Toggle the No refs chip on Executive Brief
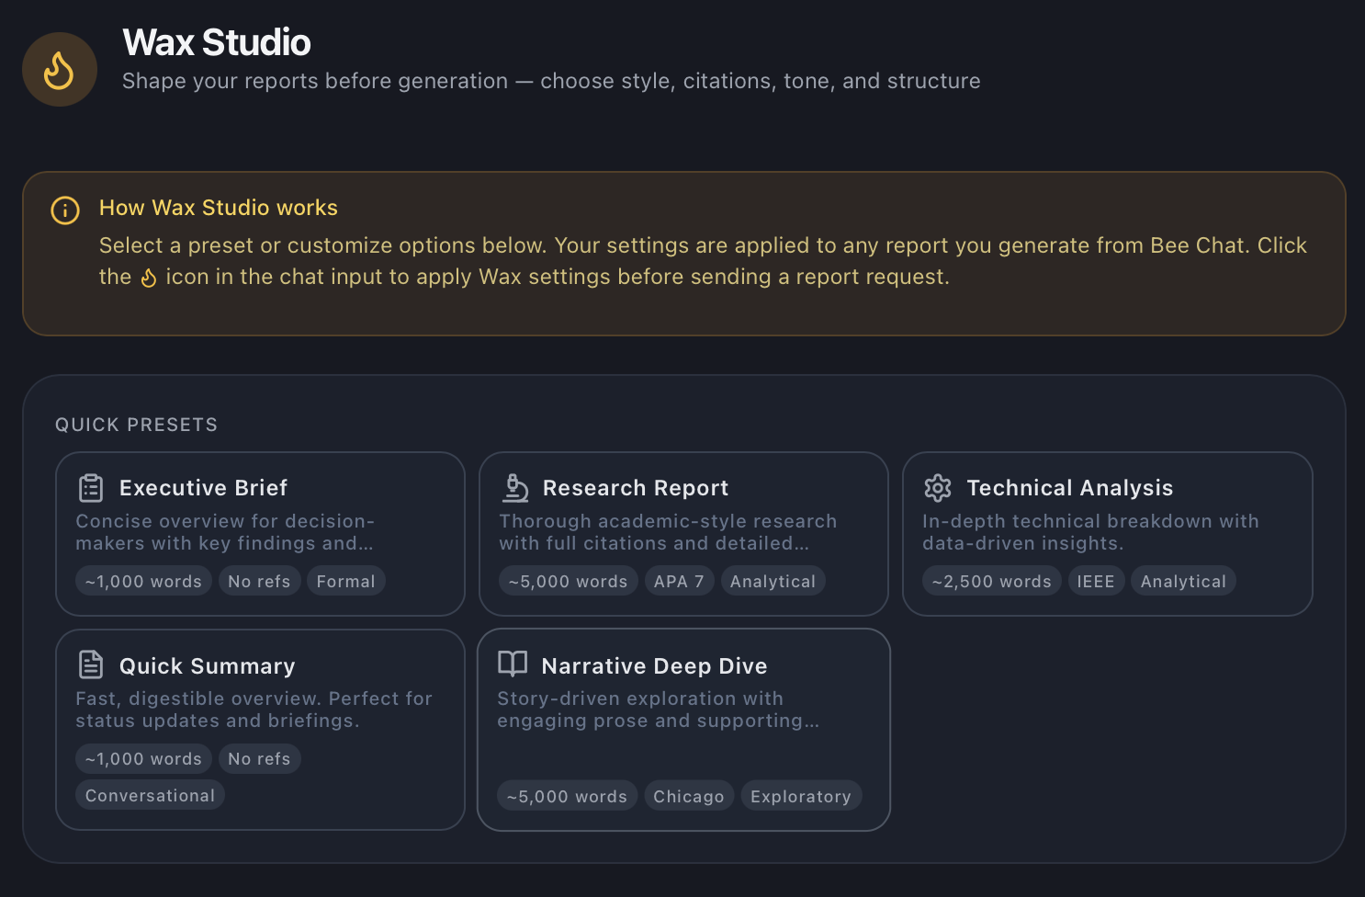This screenshot has width=1365, height=897. [259, 580]
